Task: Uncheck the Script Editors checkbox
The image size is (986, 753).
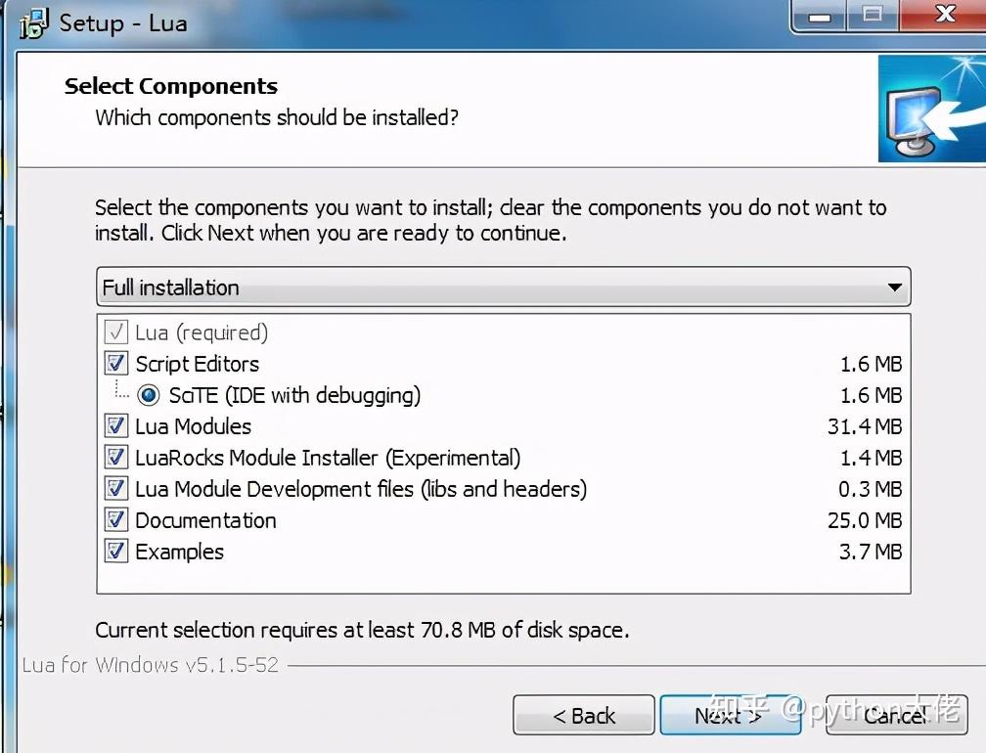Action: 116,365
